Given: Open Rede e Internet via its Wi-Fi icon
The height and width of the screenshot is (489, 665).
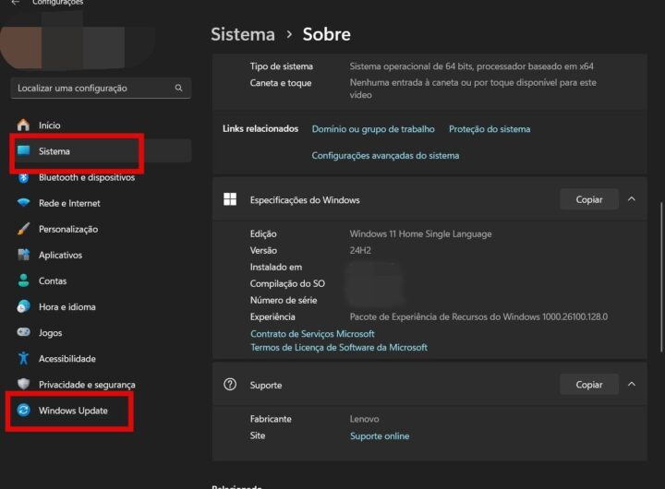Looking at the screenshot, I should 23,203.
